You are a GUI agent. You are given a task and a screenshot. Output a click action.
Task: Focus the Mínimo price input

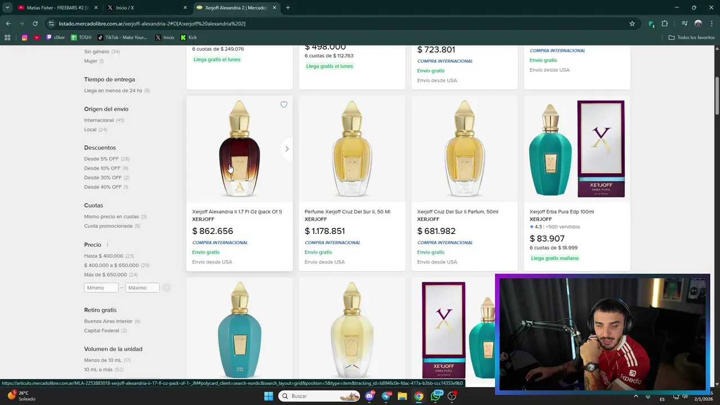[x=101, y=287]
